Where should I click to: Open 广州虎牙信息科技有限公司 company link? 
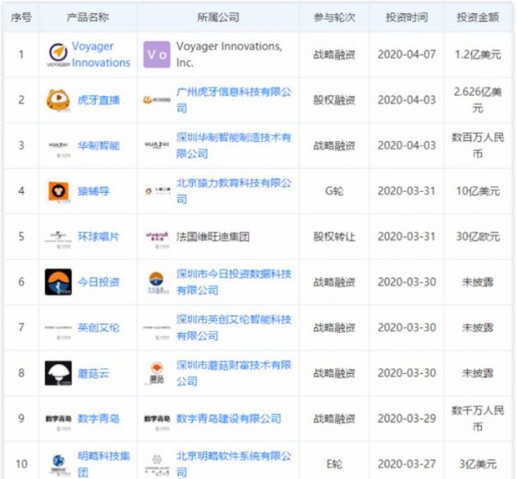(234, 100)
